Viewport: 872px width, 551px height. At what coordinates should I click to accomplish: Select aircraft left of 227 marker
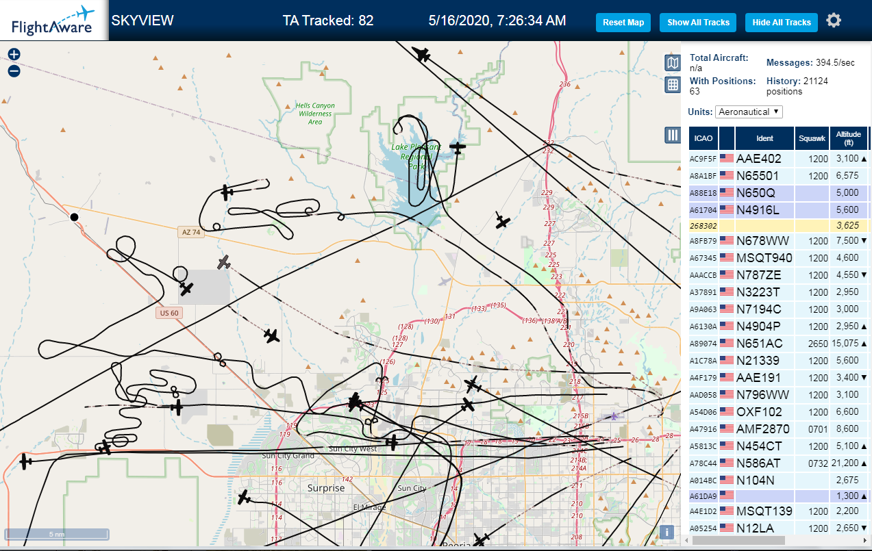click(503, 220)
